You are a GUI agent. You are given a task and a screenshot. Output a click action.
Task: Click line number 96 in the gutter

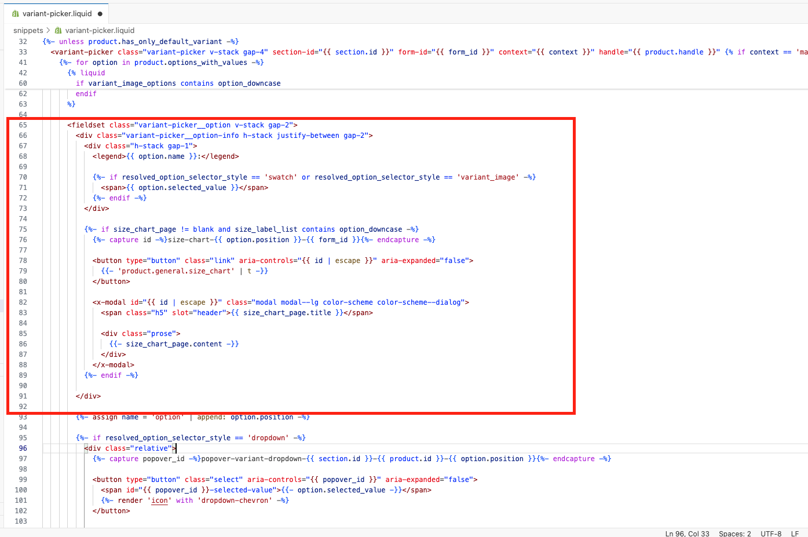click(x=23, y=448)
